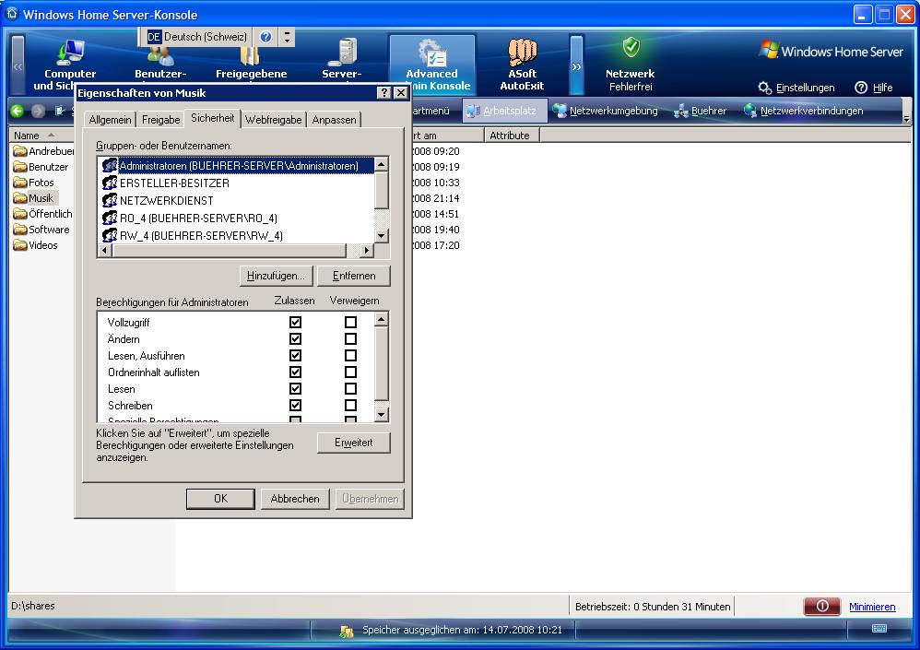Select the Videos folder
Image resolution: width=920 pixels, height=650 pixels.
click(36, 246)
